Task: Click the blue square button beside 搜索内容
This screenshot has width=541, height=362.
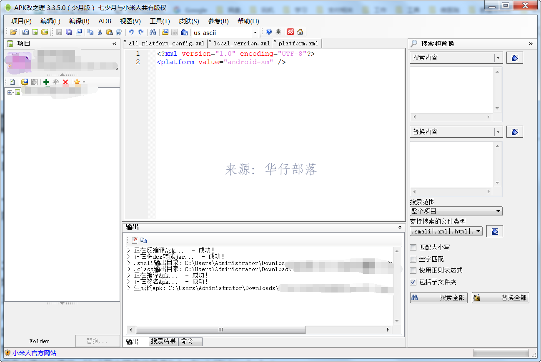Action: (515, 58)
